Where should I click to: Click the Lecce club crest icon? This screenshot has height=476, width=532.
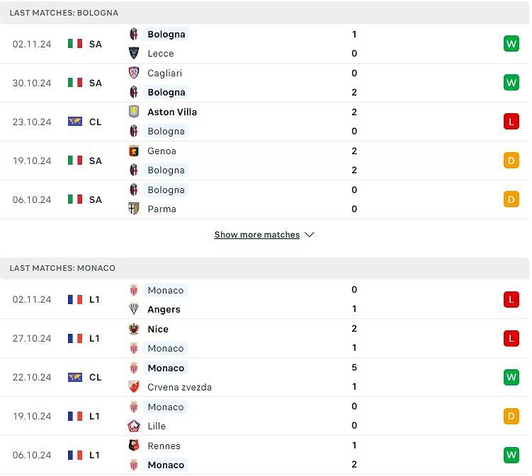tap(134, 53)
